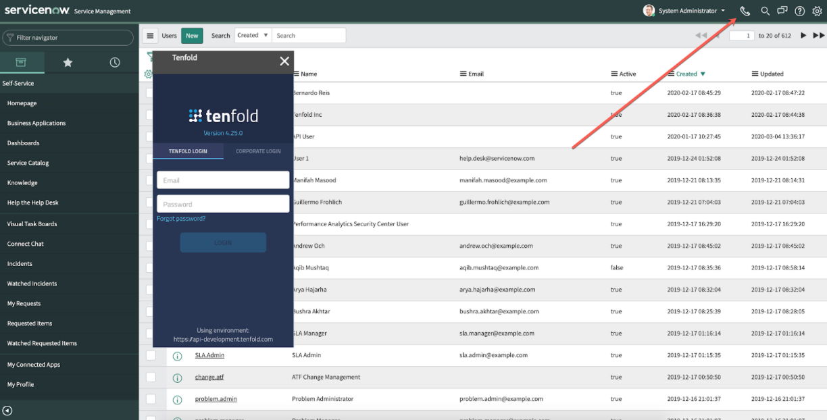Open Active column options menu icon

click(x=614, y=74)
